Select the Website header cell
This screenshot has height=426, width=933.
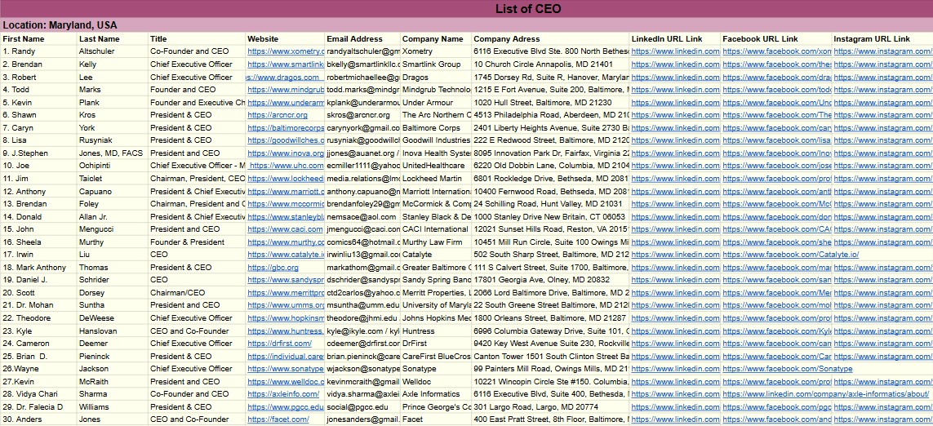tap(286, 38)
